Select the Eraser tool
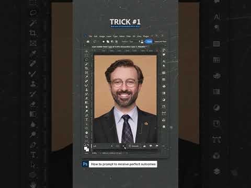This screenshot has width=251, height=188. click(x=86, y=98)
